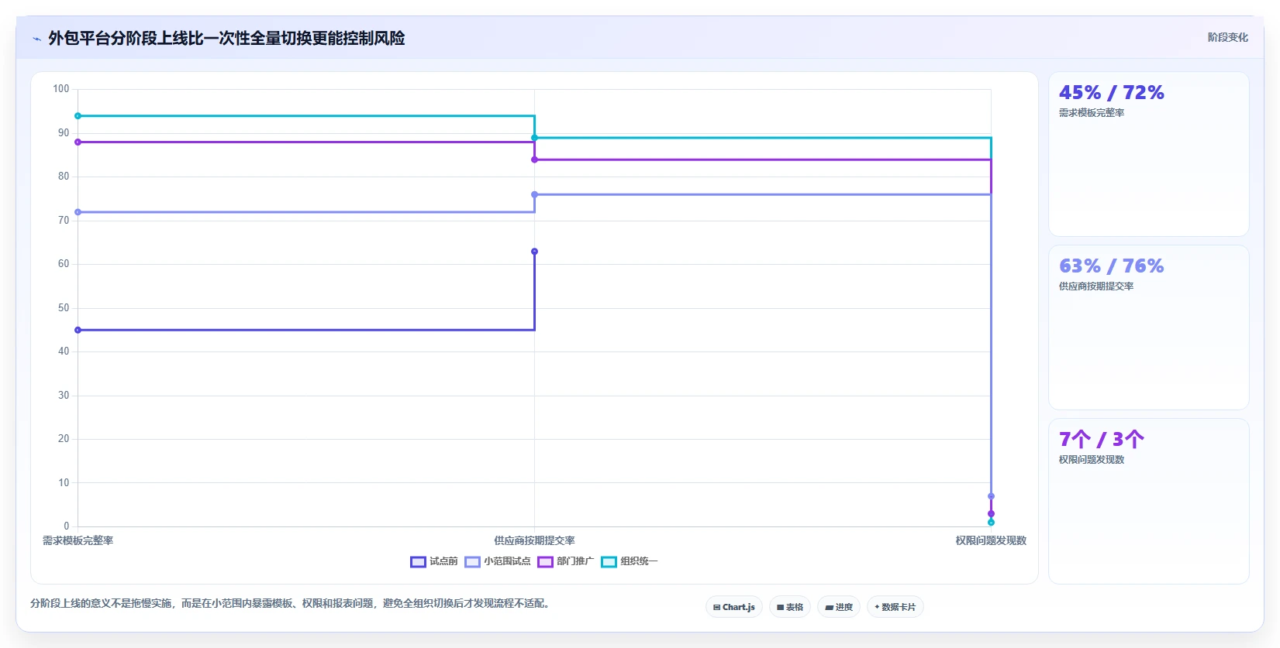Image resolution: width=1280 pixels, height=648 pixels.
Task: Open the 63% / 76% metric card
Action: 1149,327
